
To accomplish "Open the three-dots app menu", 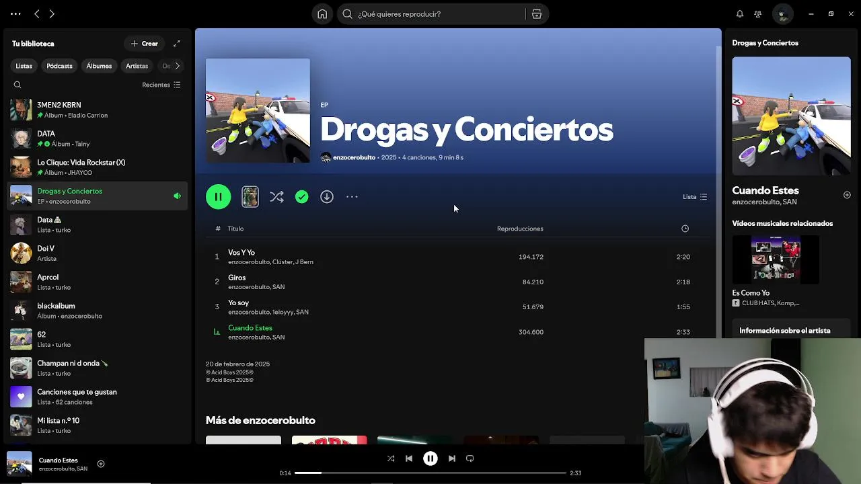I will (15, 13).
